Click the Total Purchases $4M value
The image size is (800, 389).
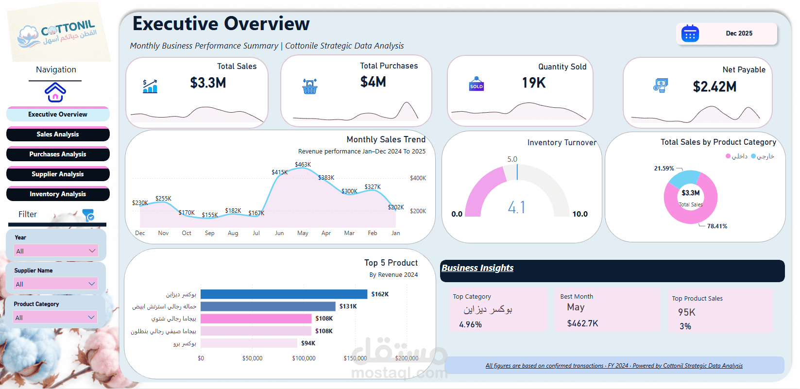pos(373,82)
